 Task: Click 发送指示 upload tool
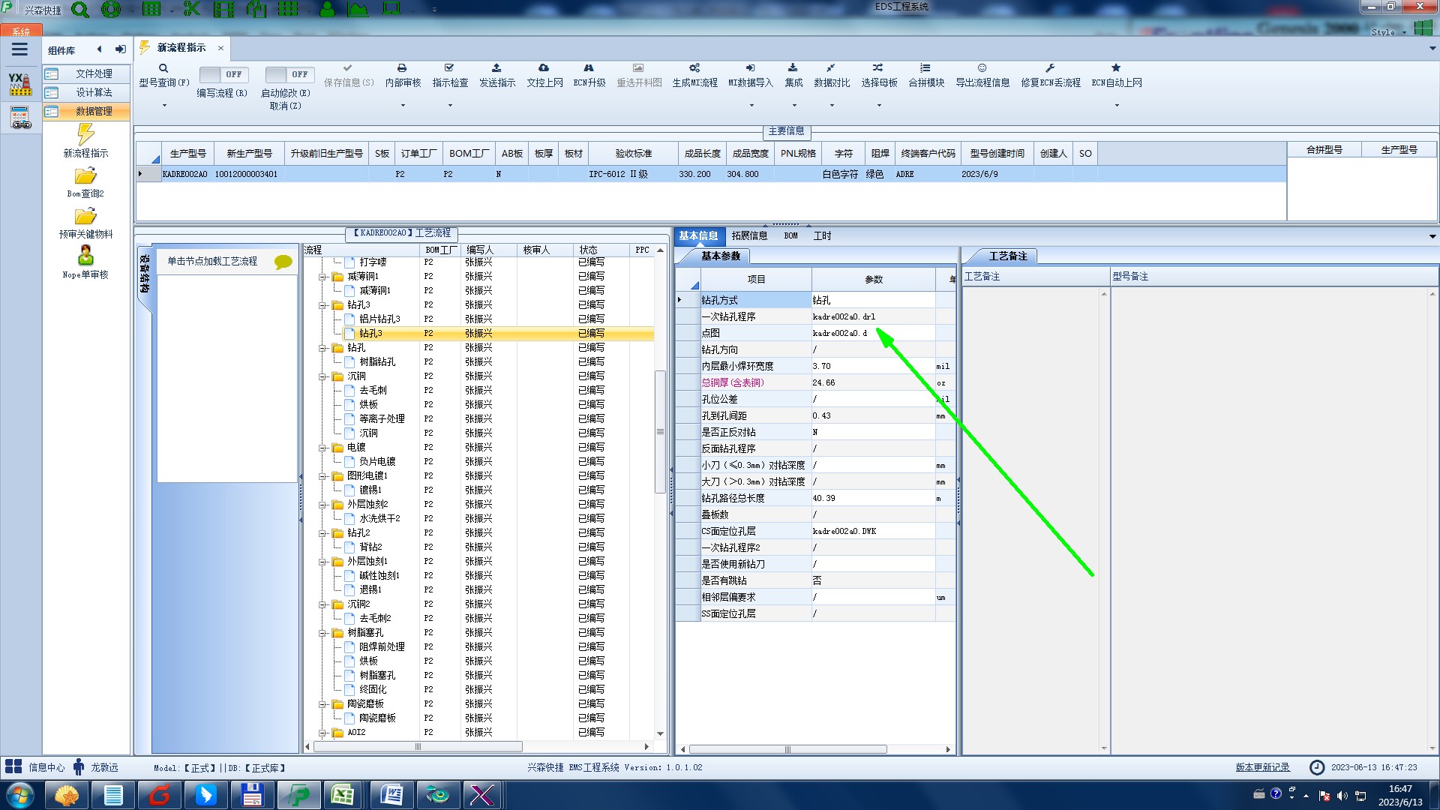pyautogui.click(x=497, y=75)
